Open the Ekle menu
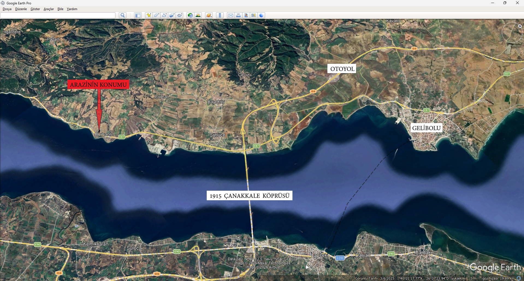The height and width of the screenshot is (281, 524). tap(60, 9)
